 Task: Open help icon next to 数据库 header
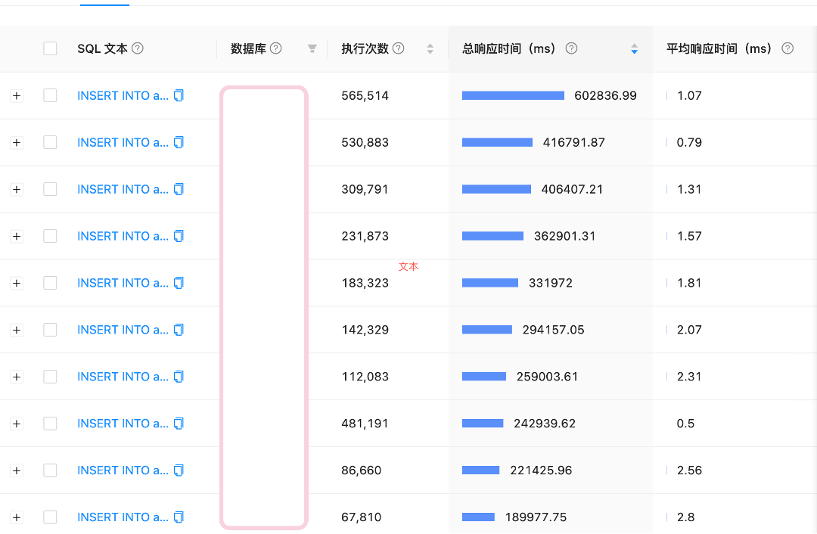tap(276, 48)
